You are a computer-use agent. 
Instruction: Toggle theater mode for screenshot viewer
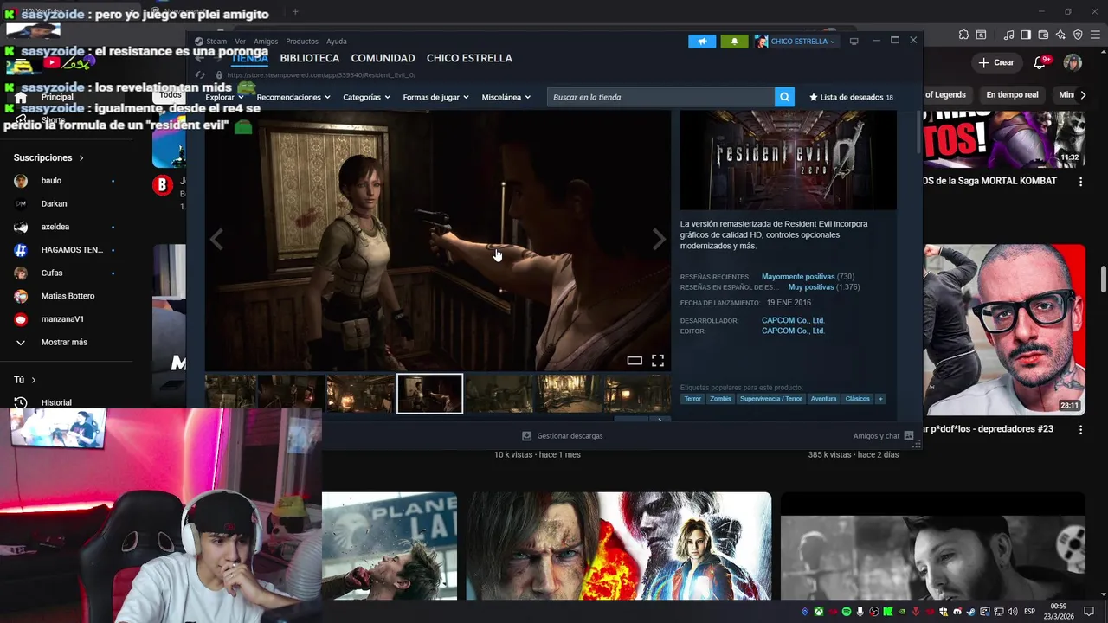coord(635,361)
